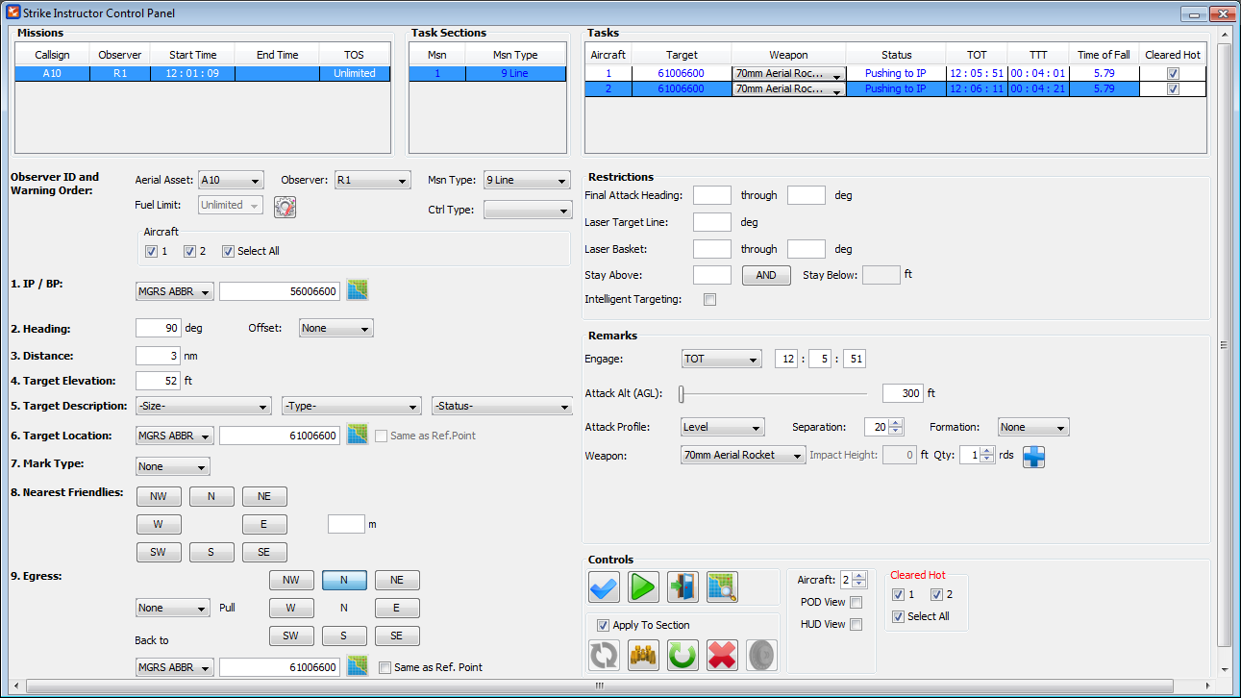Decrease the Aircraft count stepper in Controls

[860, 584]
